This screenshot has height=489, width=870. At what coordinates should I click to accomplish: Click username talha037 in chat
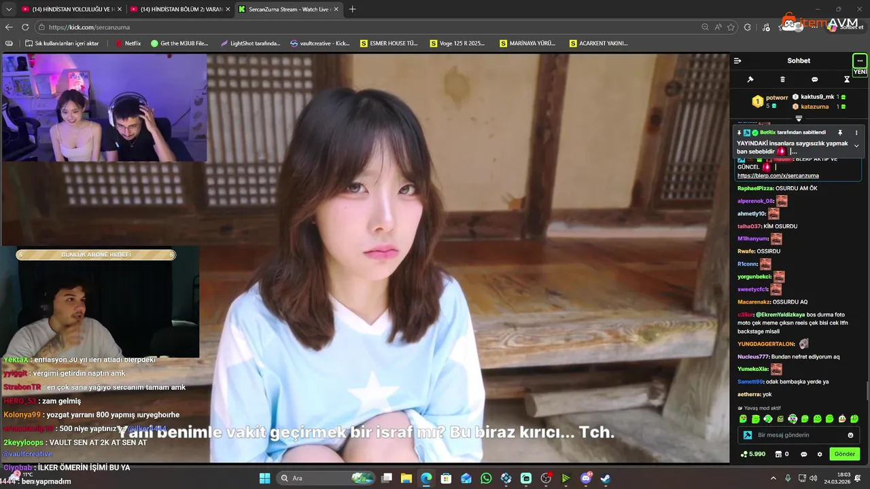[x=749, y=226]
